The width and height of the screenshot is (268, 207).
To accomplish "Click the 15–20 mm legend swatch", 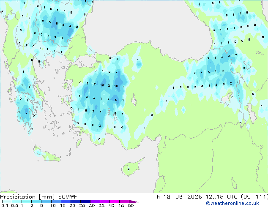I will coord(66,202).
